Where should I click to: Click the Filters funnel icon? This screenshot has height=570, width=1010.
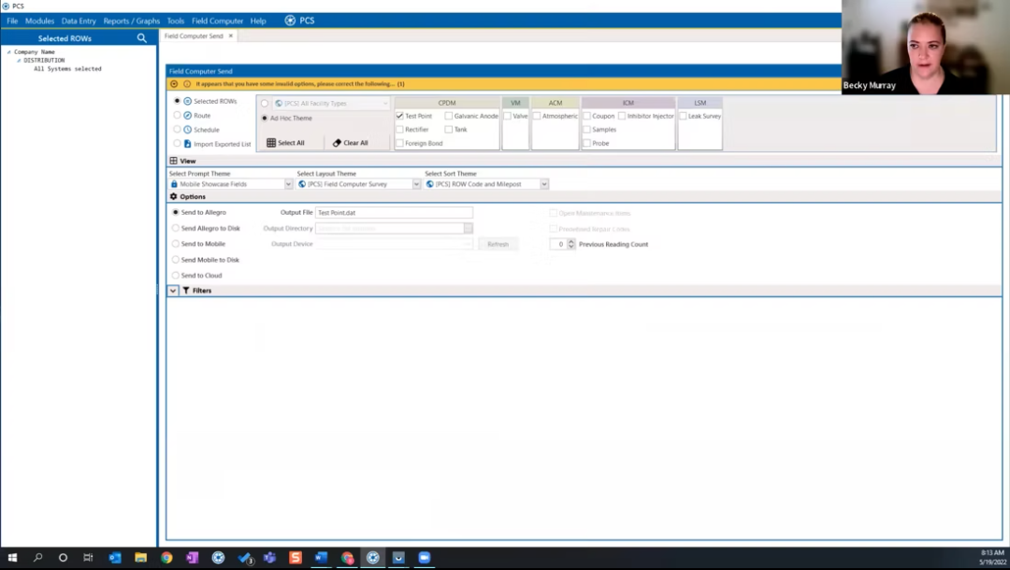point(186,291)
